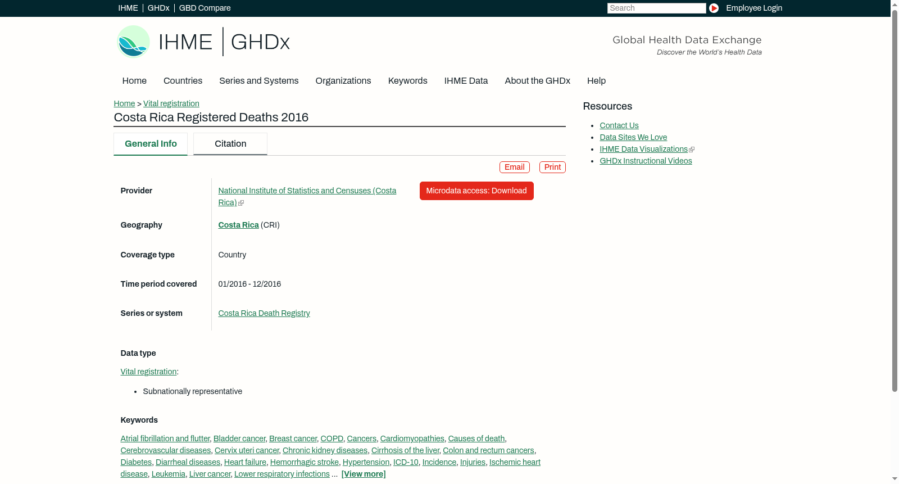Click the Atrial fibrillation and flutter keyword
Image resolution: width=899 pixels, height=484 pixels.
(165, 438)
